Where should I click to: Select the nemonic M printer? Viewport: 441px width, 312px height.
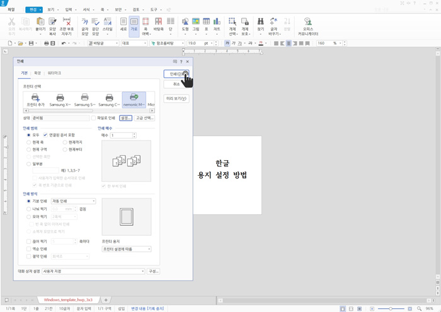134,100
